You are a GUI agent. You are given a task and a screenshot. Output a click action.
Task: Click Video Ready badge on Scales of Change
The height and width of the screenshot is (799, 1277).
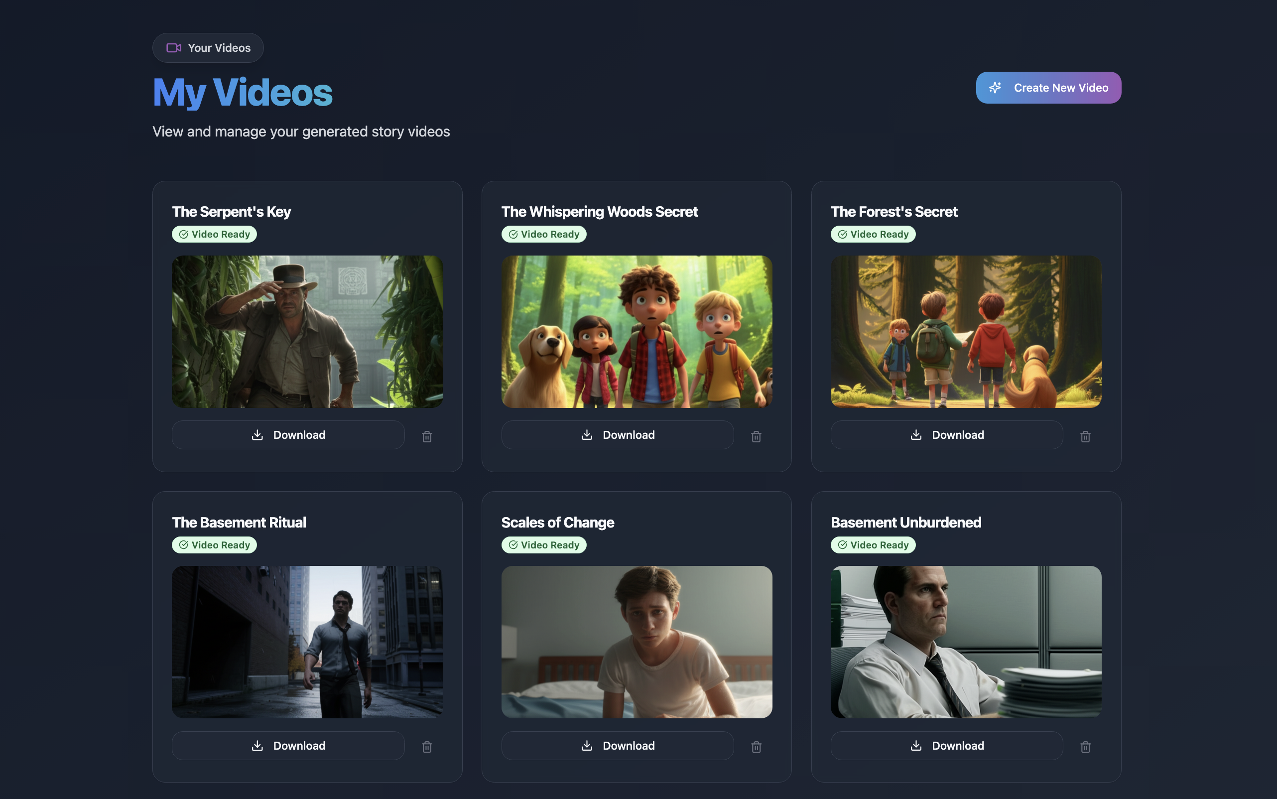(544, 545)
